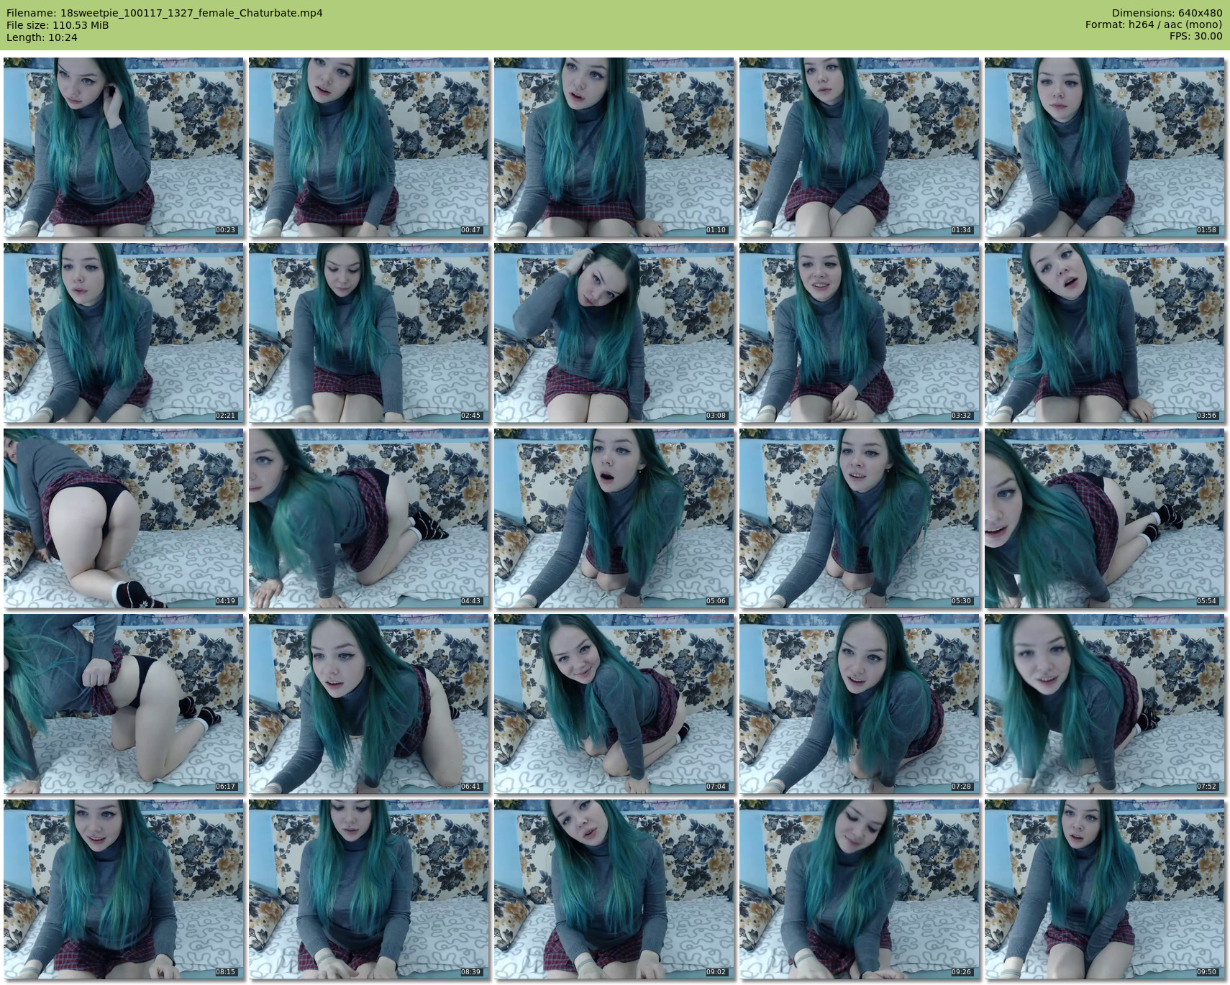Choose the frame stamped 08:15
Viewport: 1230px width, 985px height.
[x=124, y=889]
